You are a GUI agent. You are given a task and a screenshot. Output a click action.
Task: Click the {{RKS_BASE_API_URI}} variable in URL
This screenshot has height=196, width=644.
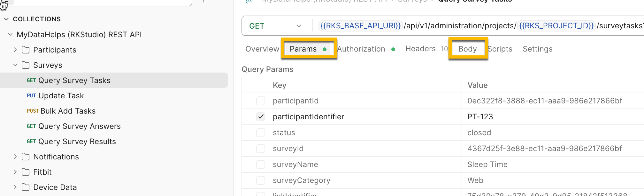coord(360,26)
